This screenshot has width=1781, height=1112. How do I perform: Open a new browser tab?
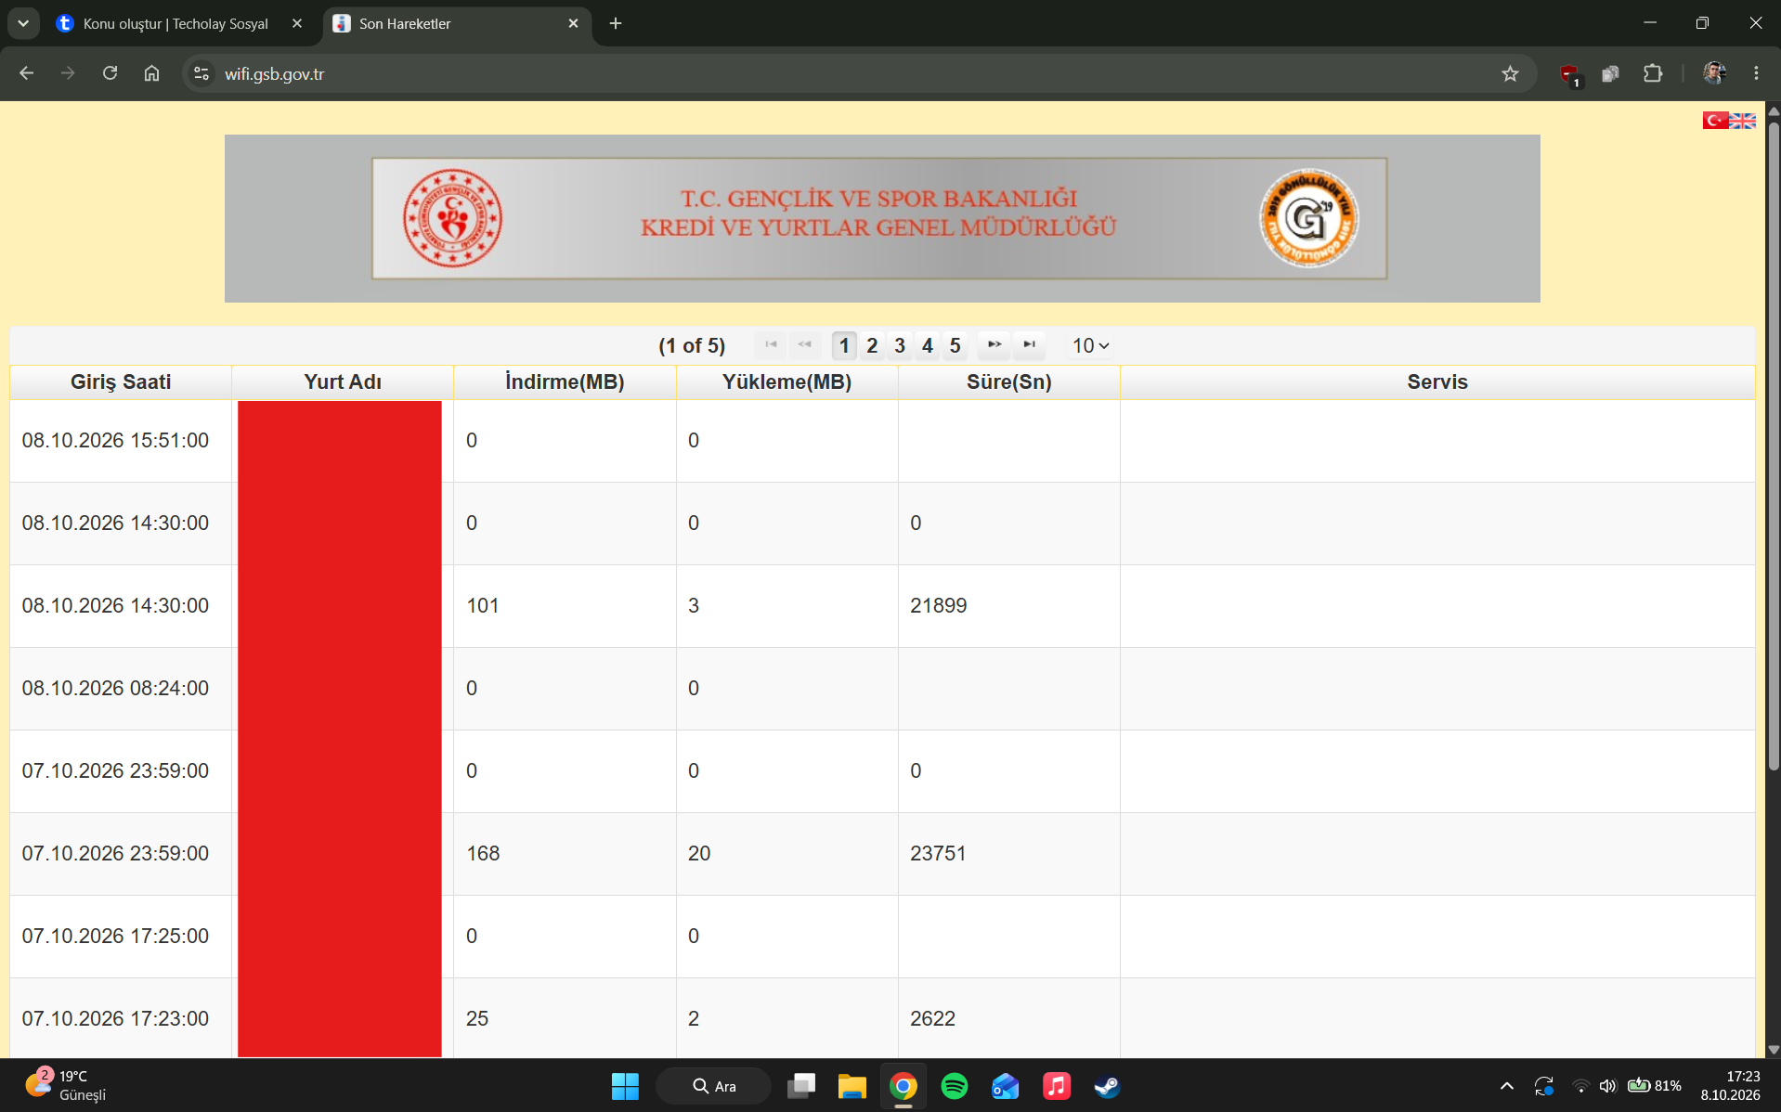[616, 24]
